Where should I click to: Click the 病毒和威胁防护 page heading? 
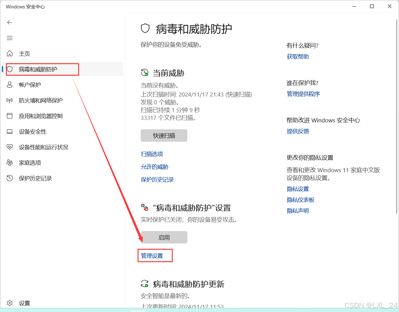[x=194, y=29]
